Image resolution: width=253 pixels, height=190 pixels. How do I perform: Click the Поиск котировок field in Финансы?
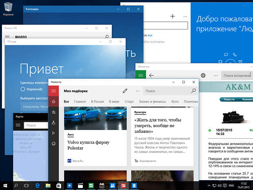(237, 76)
